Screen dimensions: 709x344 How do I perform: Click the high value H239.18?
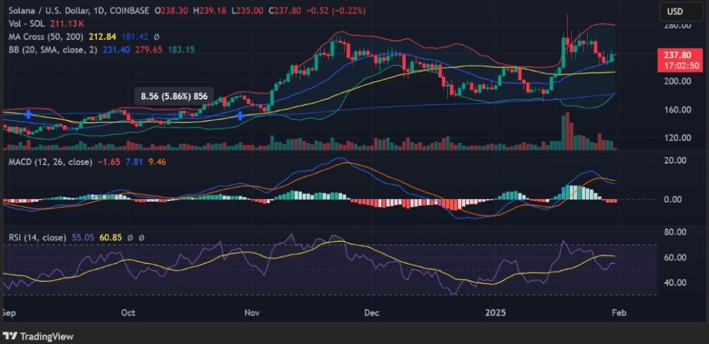tap(209, 10)
